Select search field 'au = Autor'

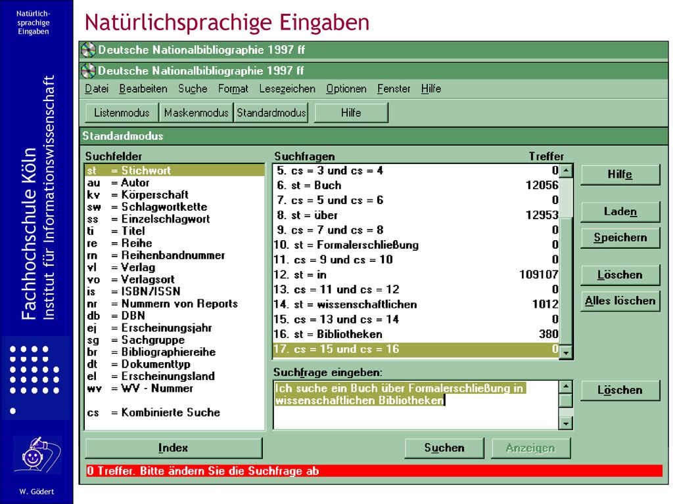point(175,182)
